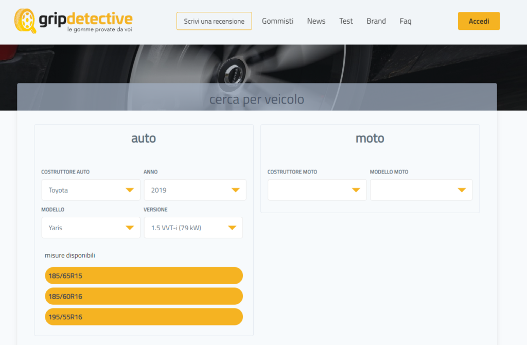527x345 pixels.
Task: Click the Modello Moto dropdown arrow
Action: pyautogui.click(x=462, y=191)
